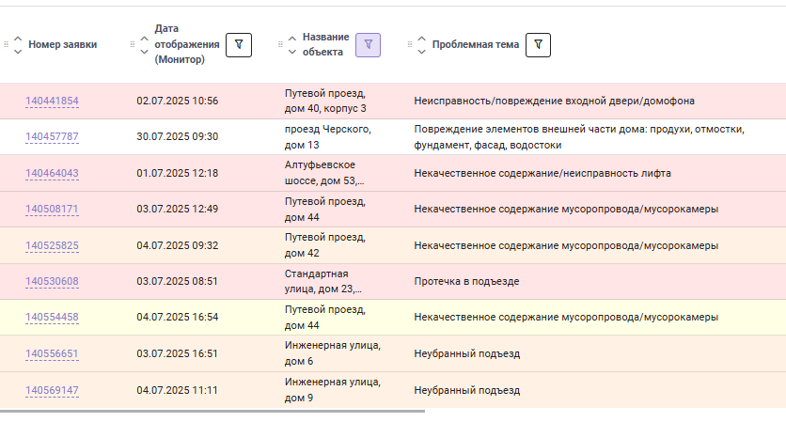Click drag handle of Дата отображения column
The image size is (786, 422).
(133, 44)
